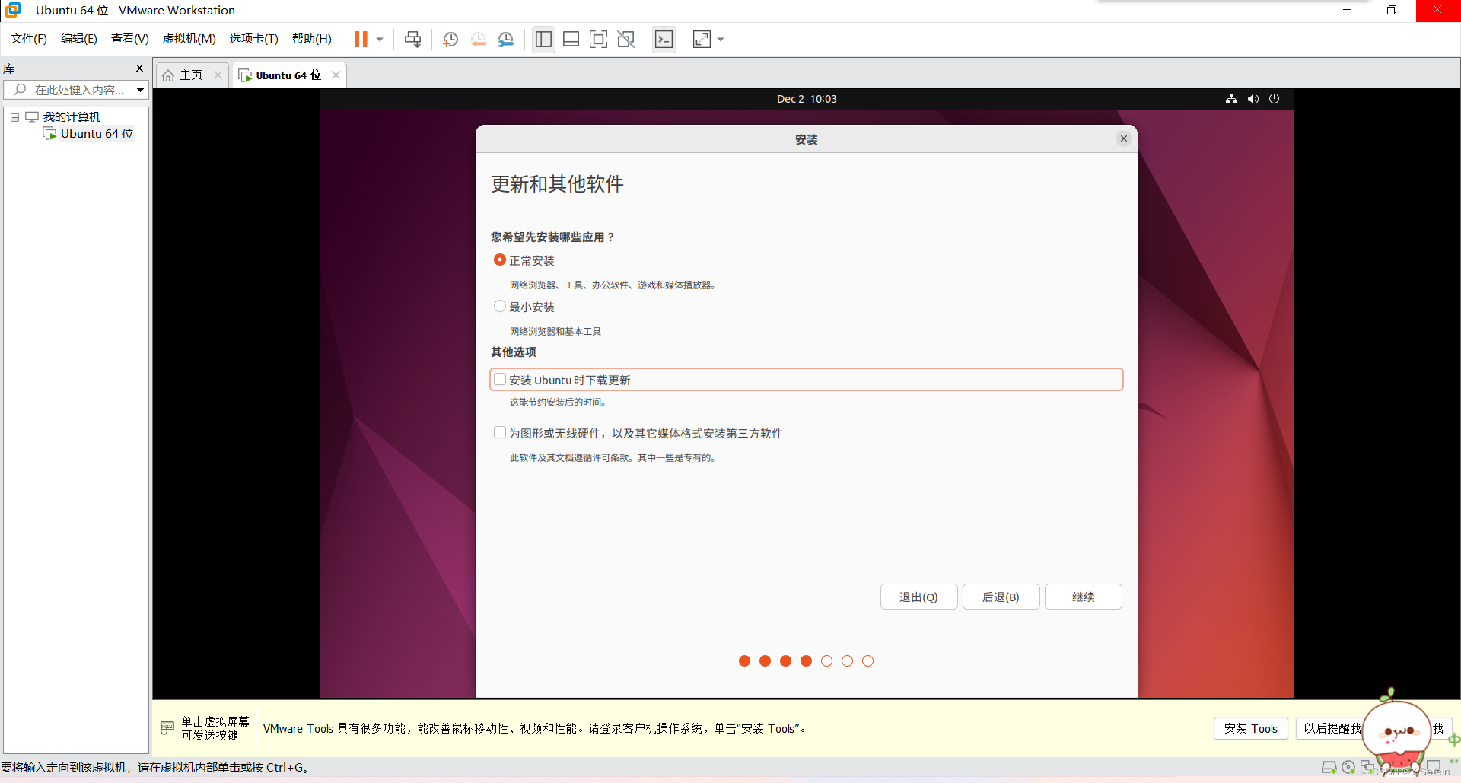This screenshot has width=1461, height=783.
Task: Click the Ubuntu volume icon
Action: [x=1253, y=98]
